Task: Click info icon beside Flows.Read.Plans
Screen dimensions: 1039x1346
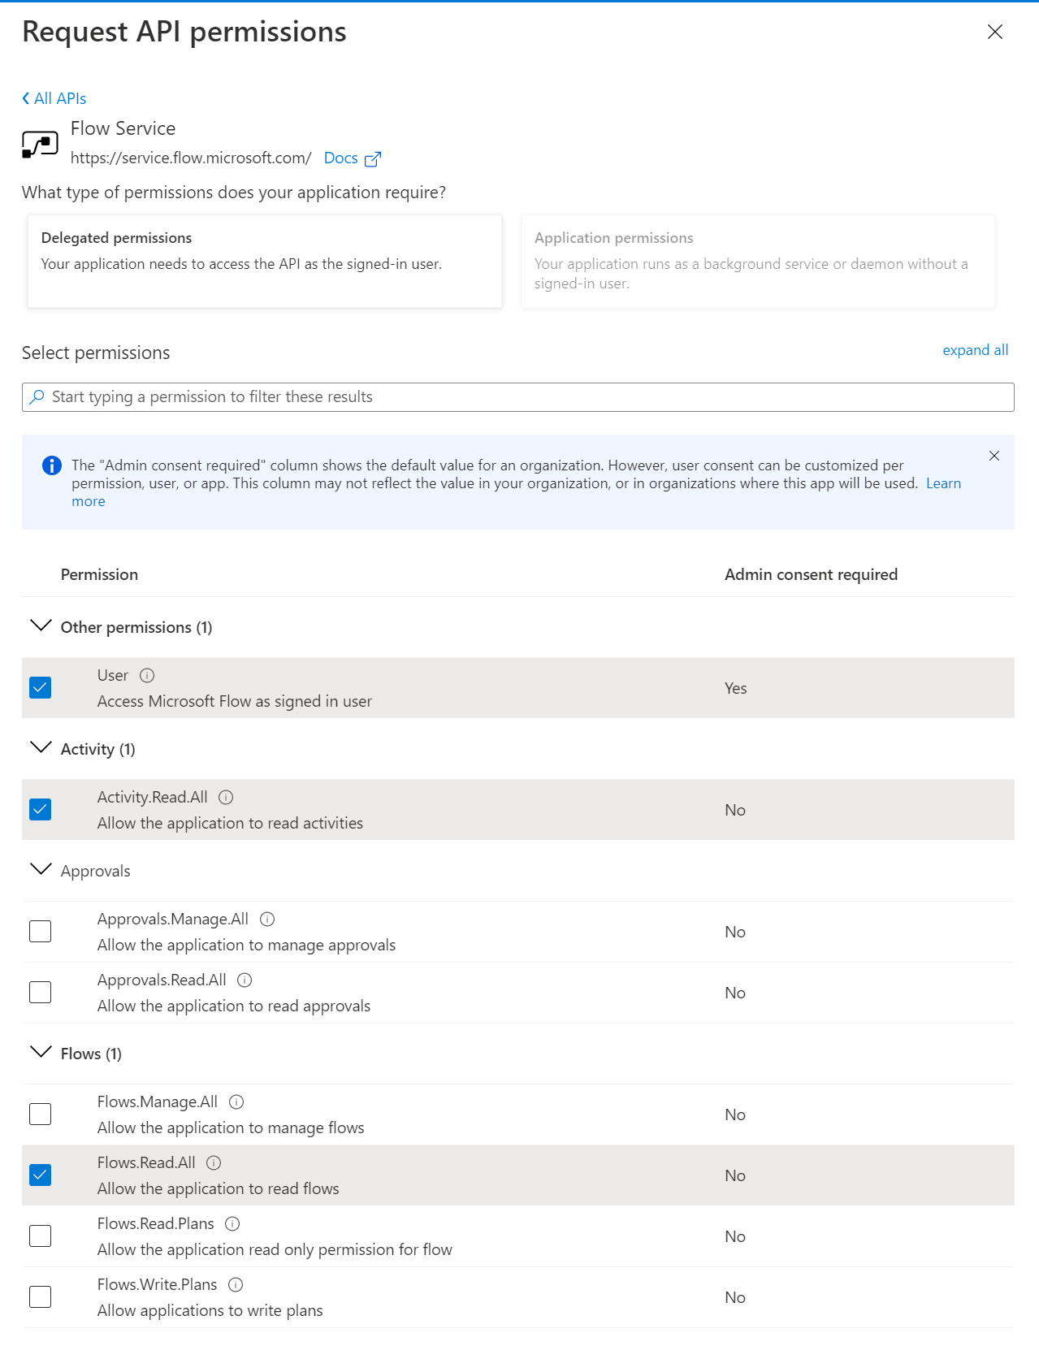Action: pyautogui.click(x=232, y=1223)
